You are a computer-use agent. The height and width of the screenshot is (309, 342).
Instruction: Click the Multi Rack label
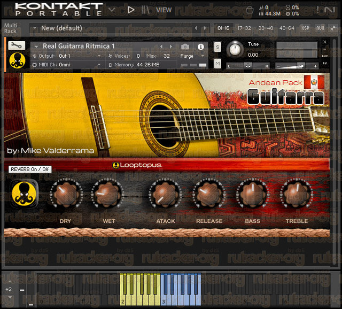(11, 28)
